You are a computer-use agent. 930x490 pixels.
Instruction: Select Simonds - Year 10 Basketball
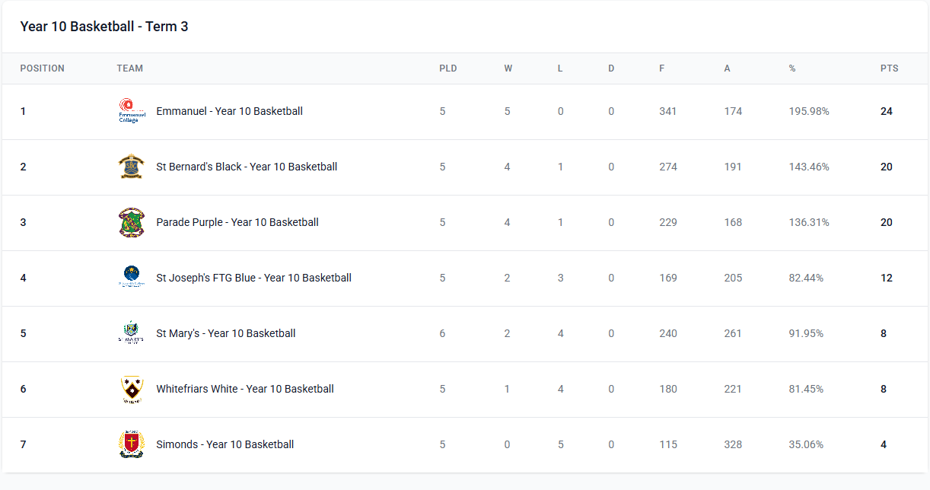(x=225, y=444)
